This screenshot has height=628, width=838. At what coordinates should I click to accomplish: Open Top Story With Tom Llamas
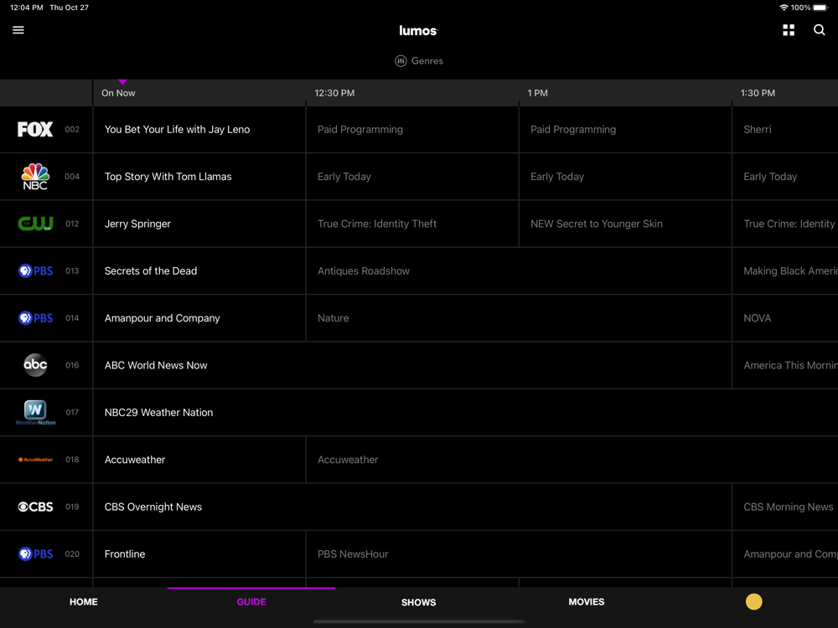(199, 176)
